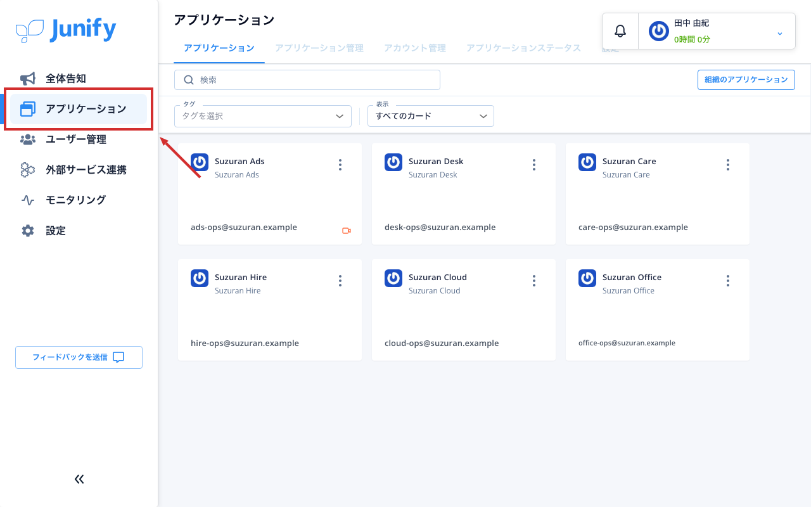Click the desk-ops@suzuran.example account text
The height and width of the screenshot is (507, 811).
point(440,228)
